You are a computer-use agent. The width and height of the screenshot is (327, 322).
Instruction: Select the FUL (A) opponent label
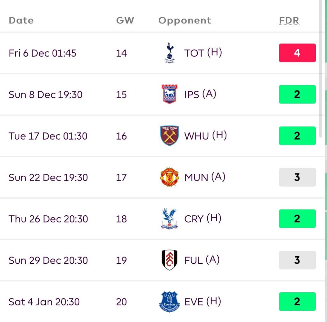click(202, 260)
